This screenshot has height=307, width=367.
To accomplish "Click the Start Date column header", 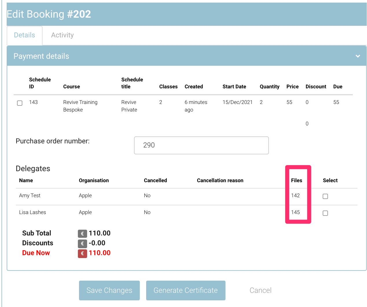I will pyautogui.click(x=234, y=87).
